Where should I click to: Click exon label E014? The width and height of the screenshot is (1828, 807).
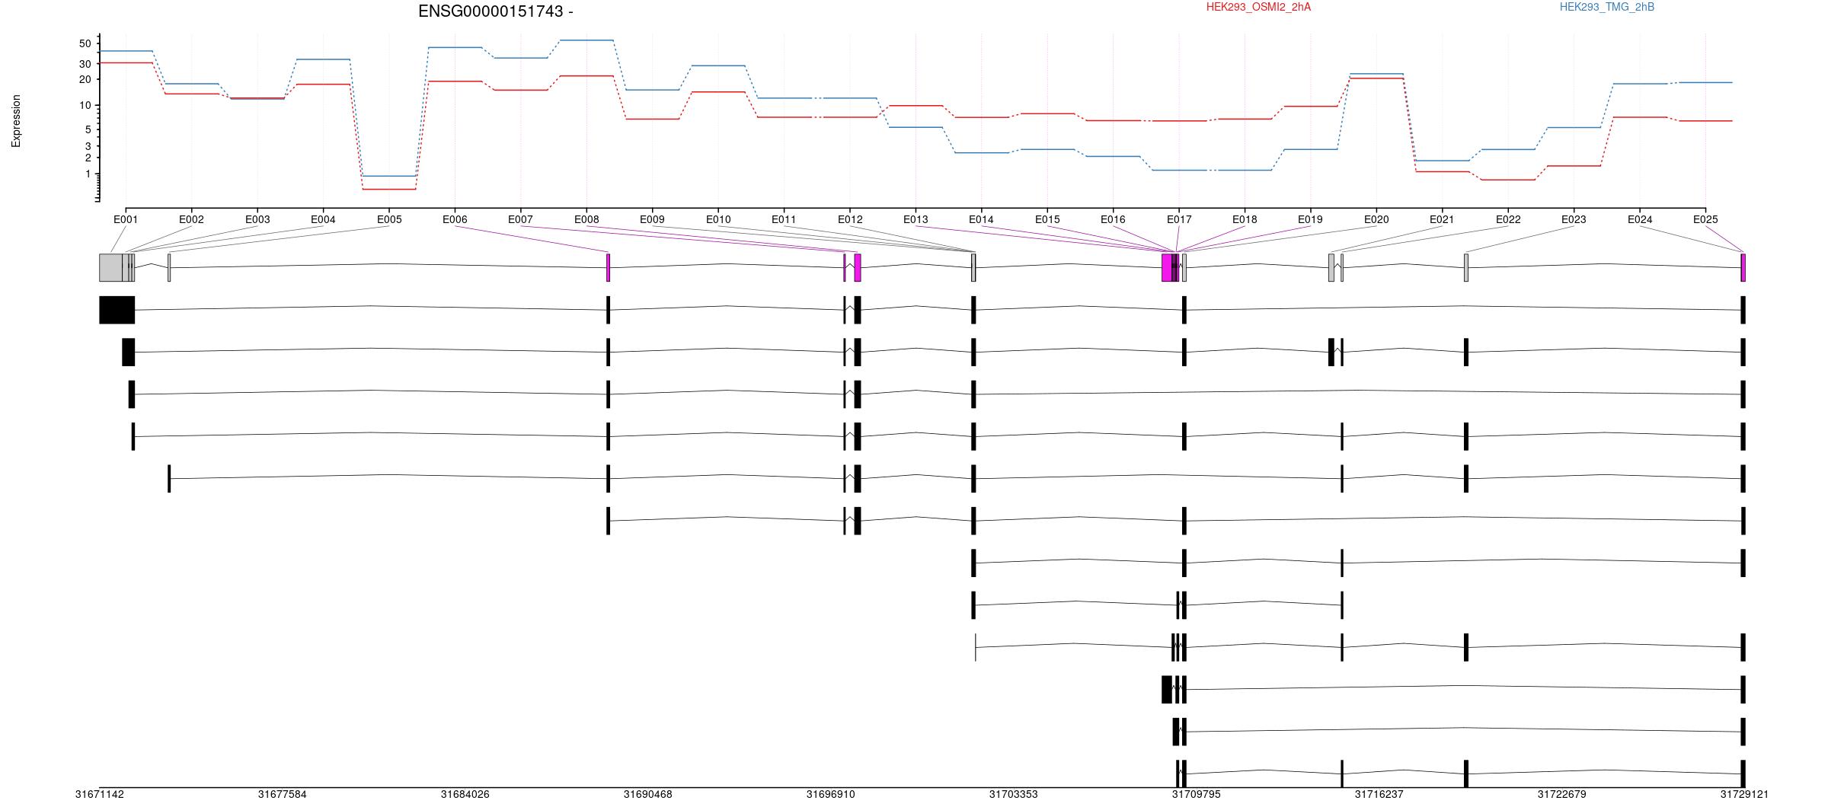[981, 219]
